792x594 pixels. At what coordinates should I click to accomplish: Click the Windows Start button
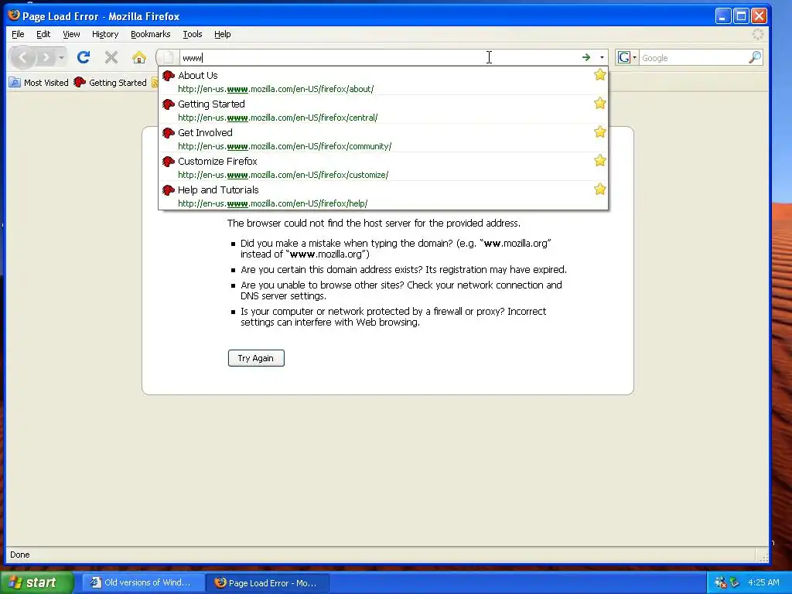coord(37,583)
